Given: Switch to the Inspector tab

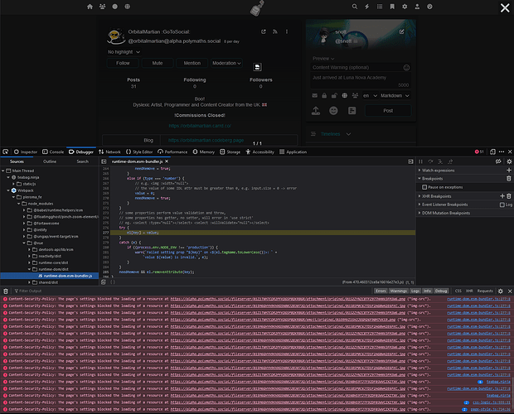Looking at the screenshot, I should [26, 152].
